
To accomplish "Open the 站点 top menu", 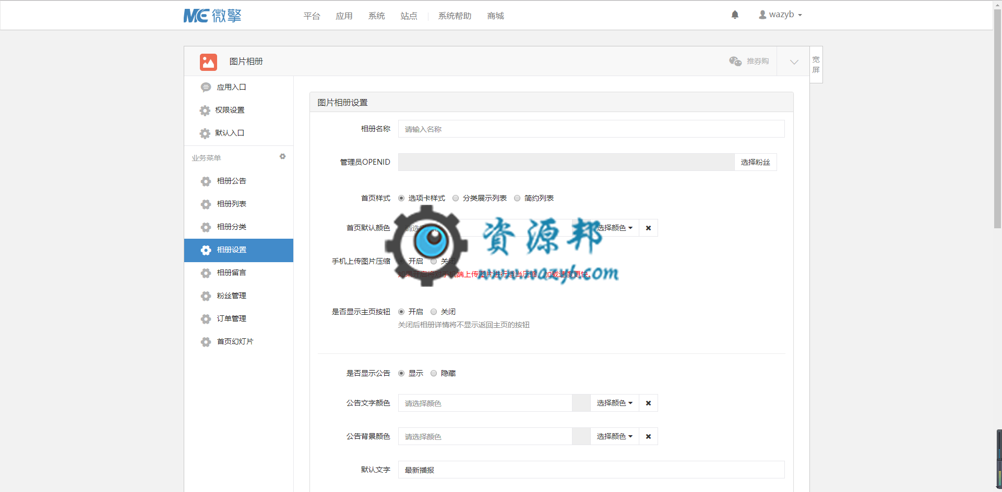I will (x=409, y=16).
